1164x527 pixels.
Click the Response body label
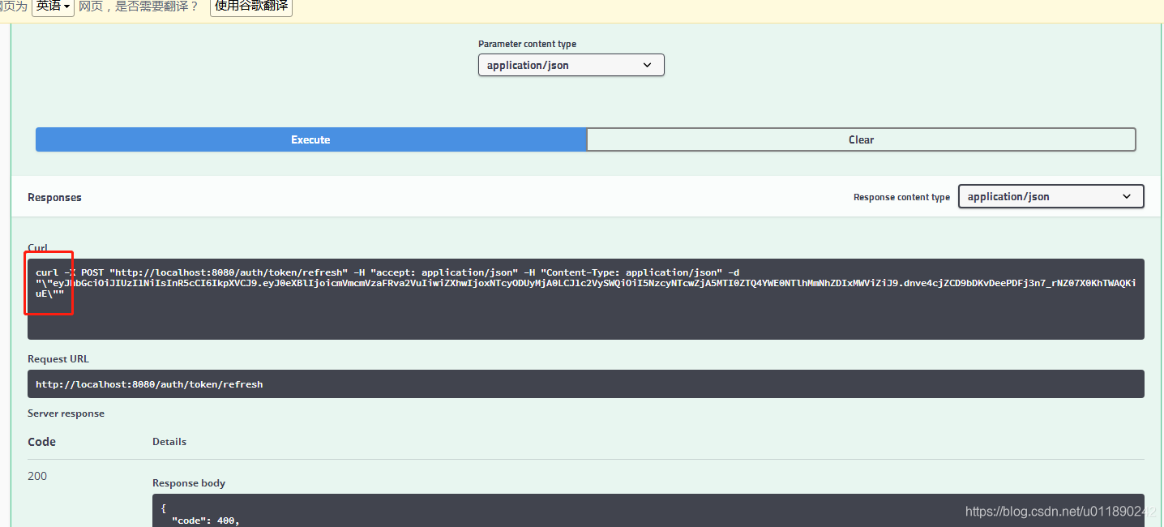tap(189, 483)
